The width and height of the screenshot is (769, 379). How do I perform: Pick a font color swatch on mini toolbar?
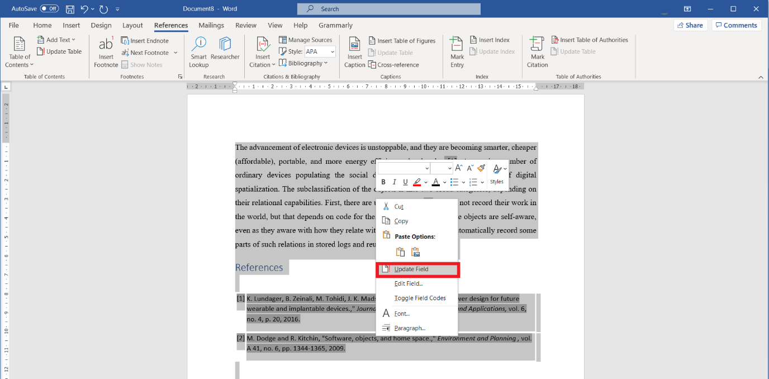tap(436, 182)
